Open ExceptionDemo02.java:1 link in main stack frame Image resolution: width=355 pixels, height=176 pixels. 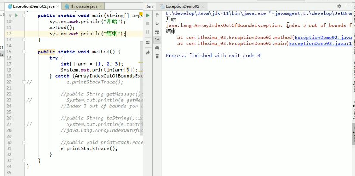320,43
